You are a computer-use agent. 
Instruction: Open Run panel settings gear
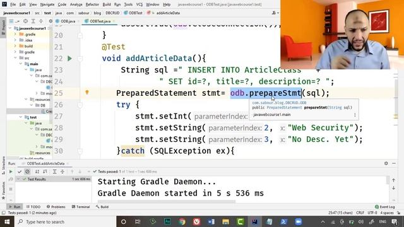[386, 163]
